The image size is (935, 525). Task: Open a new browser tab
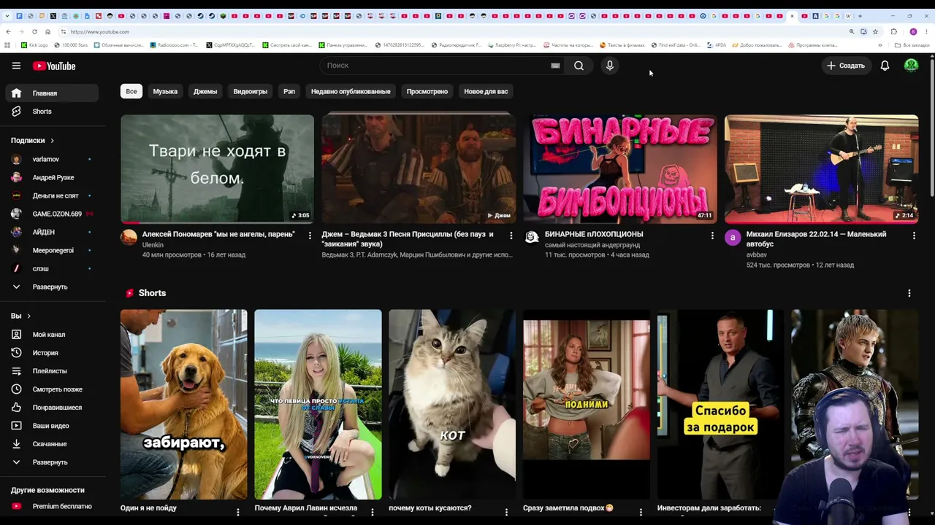[x=860, y=16]
